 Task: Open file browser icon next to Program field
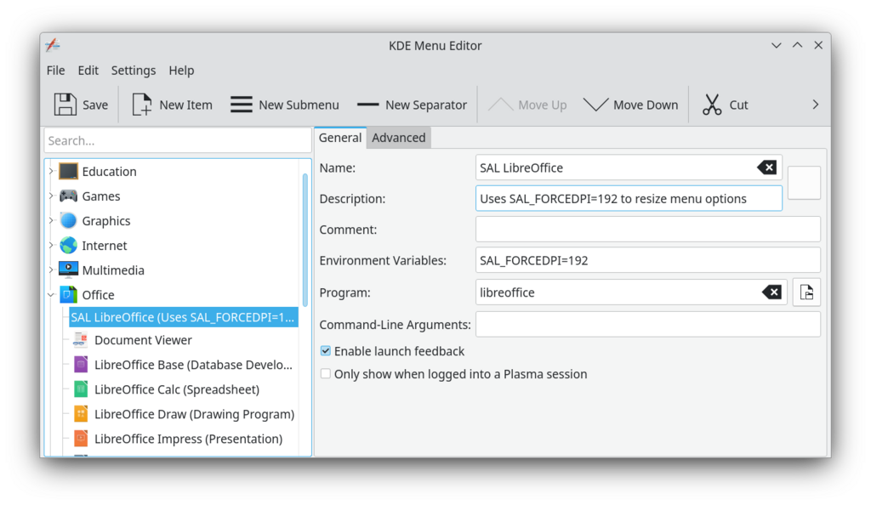(806, 292)
